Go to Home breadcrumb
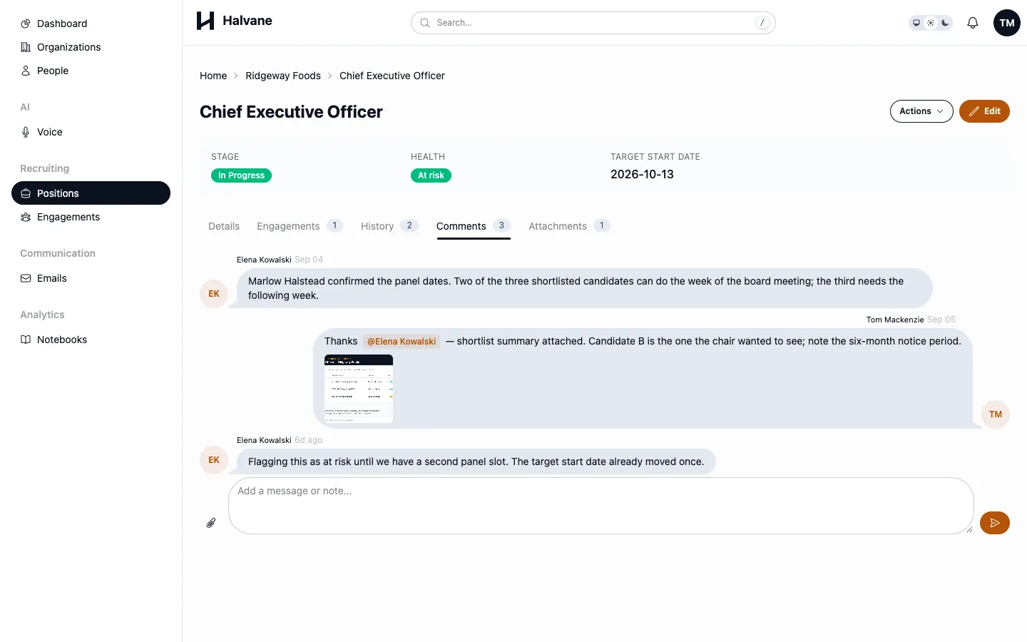The image size is (1027, 642). [x=213, y=76]
